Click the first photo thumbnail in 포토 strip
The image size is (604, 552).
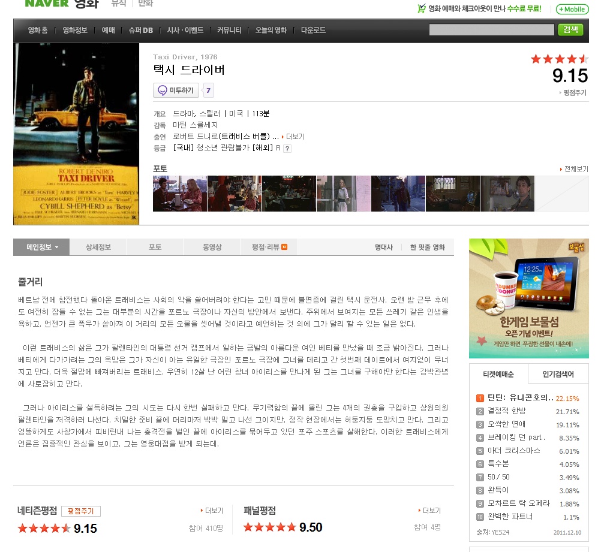[x=179, y=194]
